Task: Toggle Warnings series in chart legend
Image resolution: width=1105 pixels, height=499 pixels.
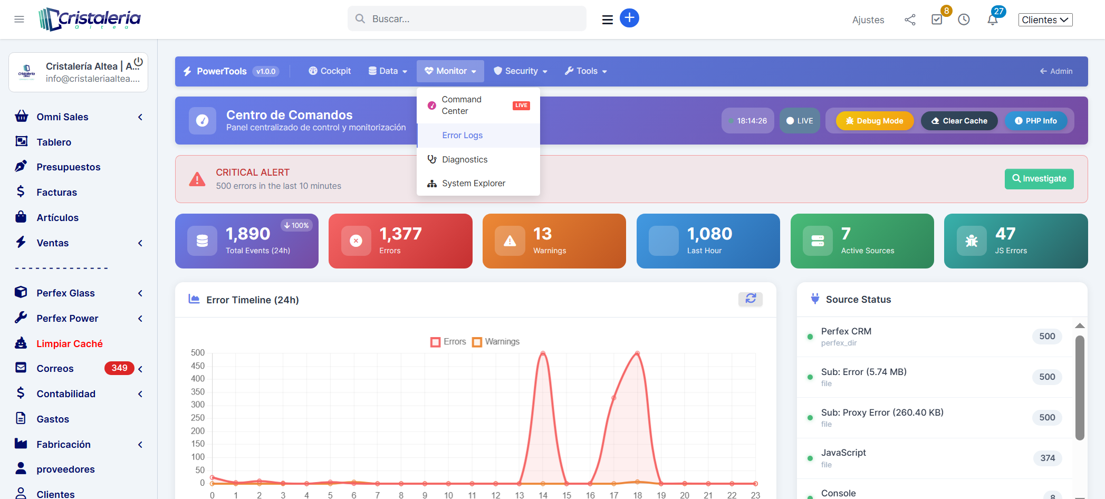Action: coord(496,342)
